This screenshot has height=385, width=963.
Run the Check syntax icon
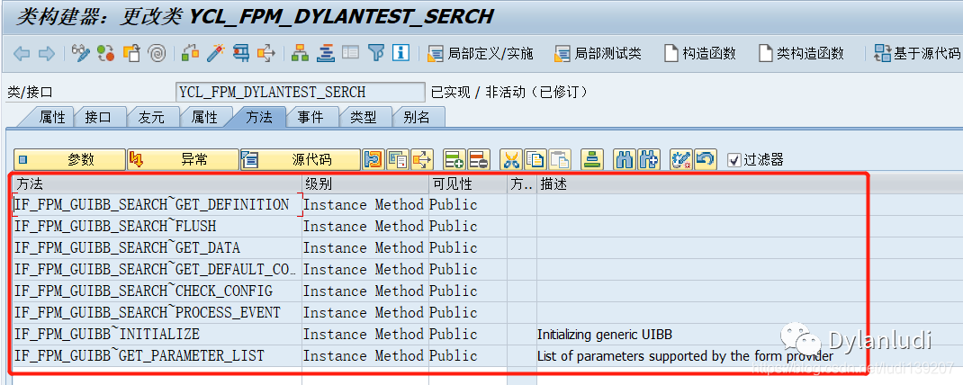[x=191, y=53]
